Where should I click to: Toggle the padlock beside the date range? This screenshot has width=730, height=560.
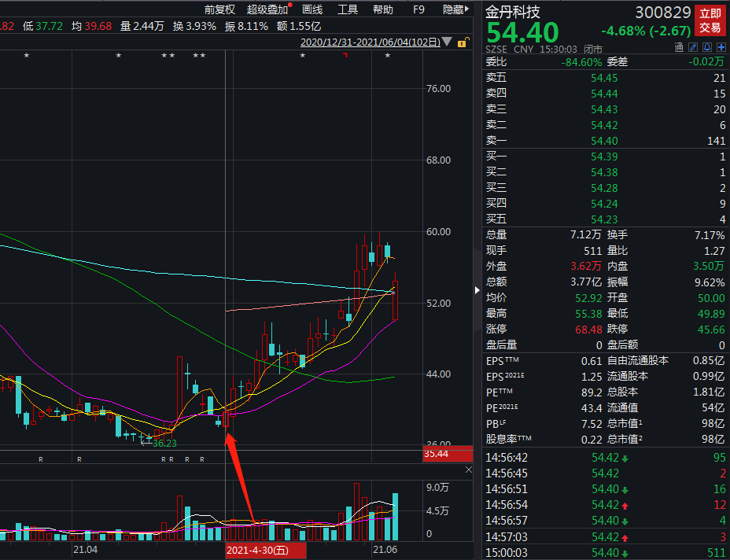pyautogui.click(x=463, y=42)
